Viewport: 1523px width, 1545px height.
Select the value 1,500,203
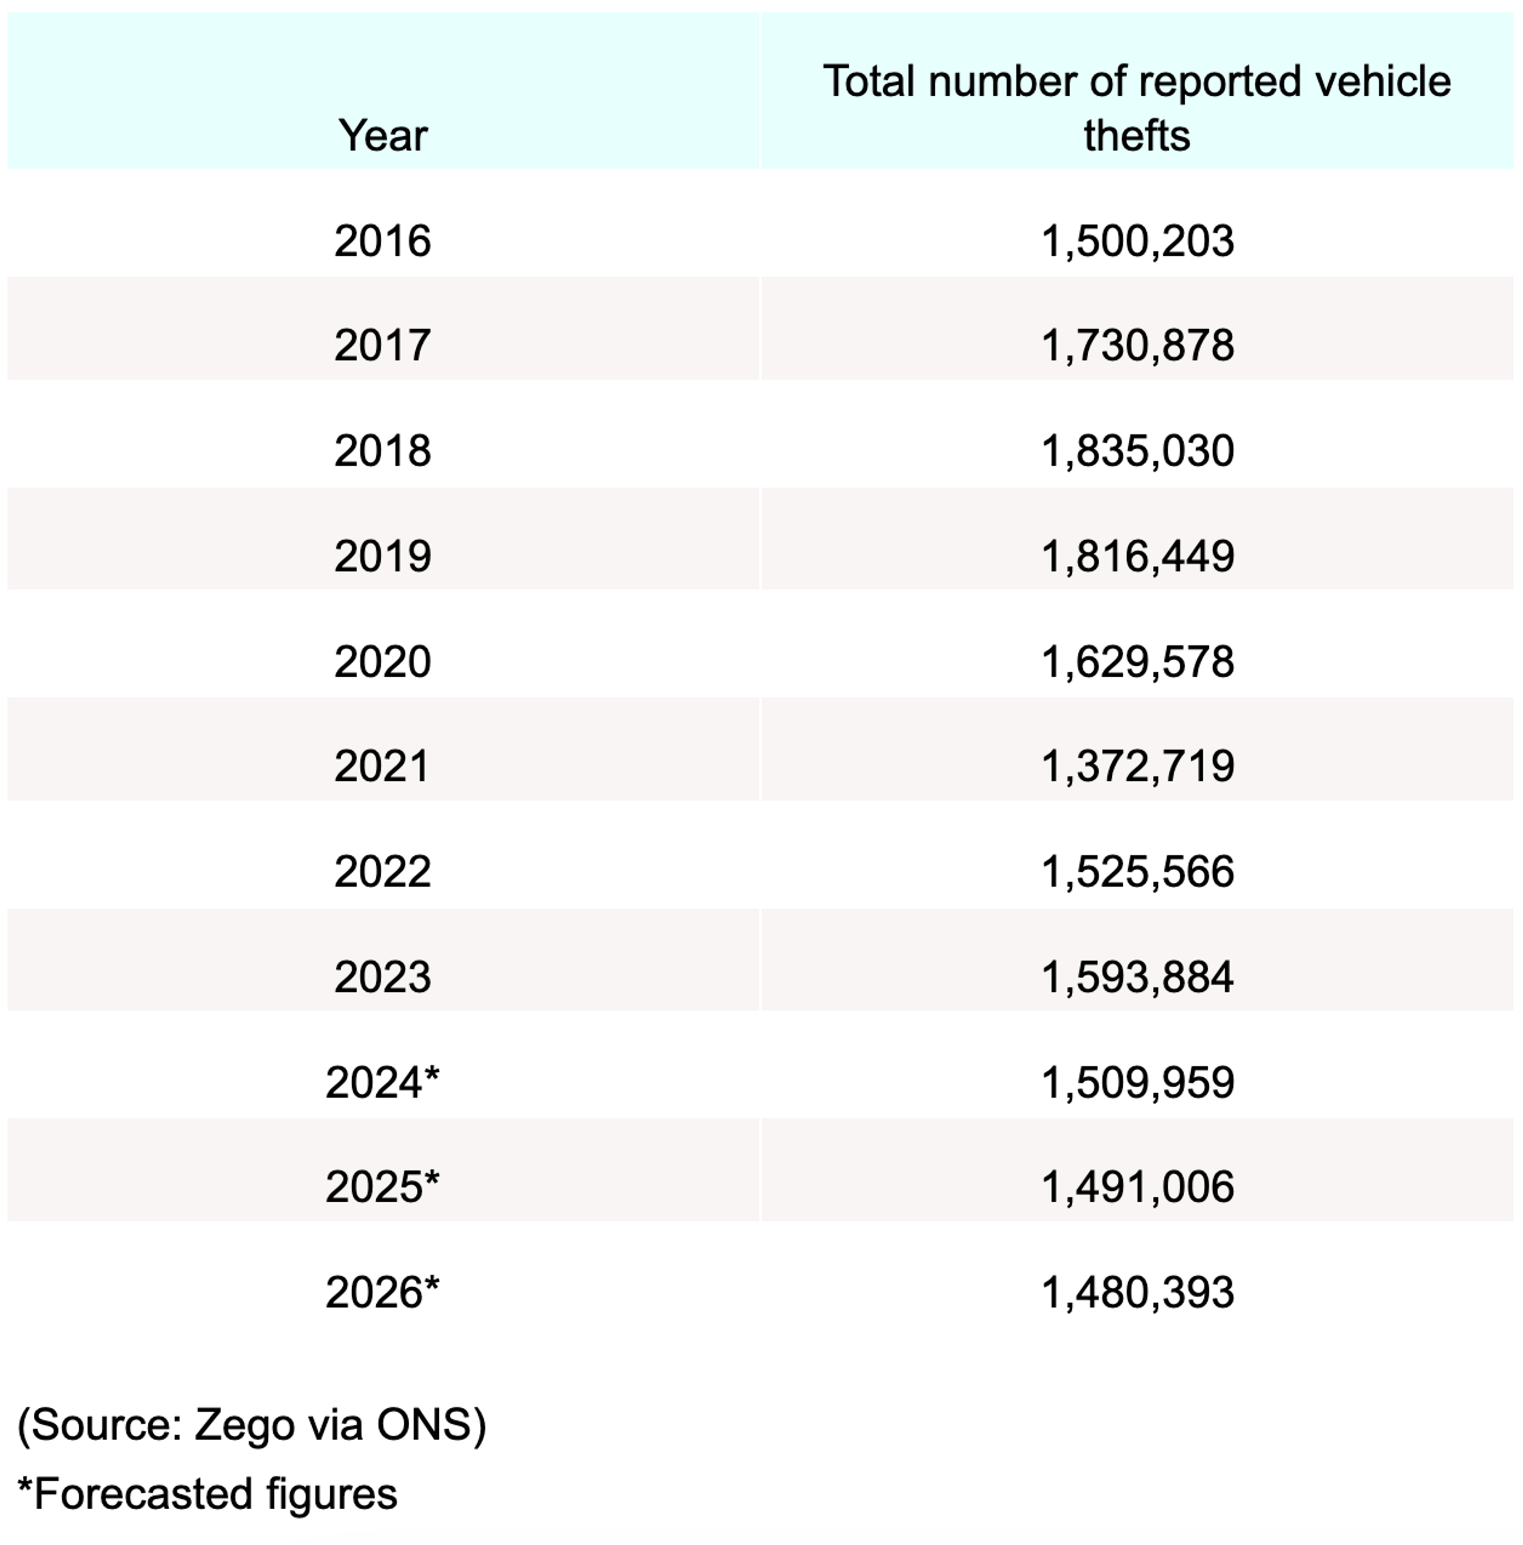[x=1137, y=241]
